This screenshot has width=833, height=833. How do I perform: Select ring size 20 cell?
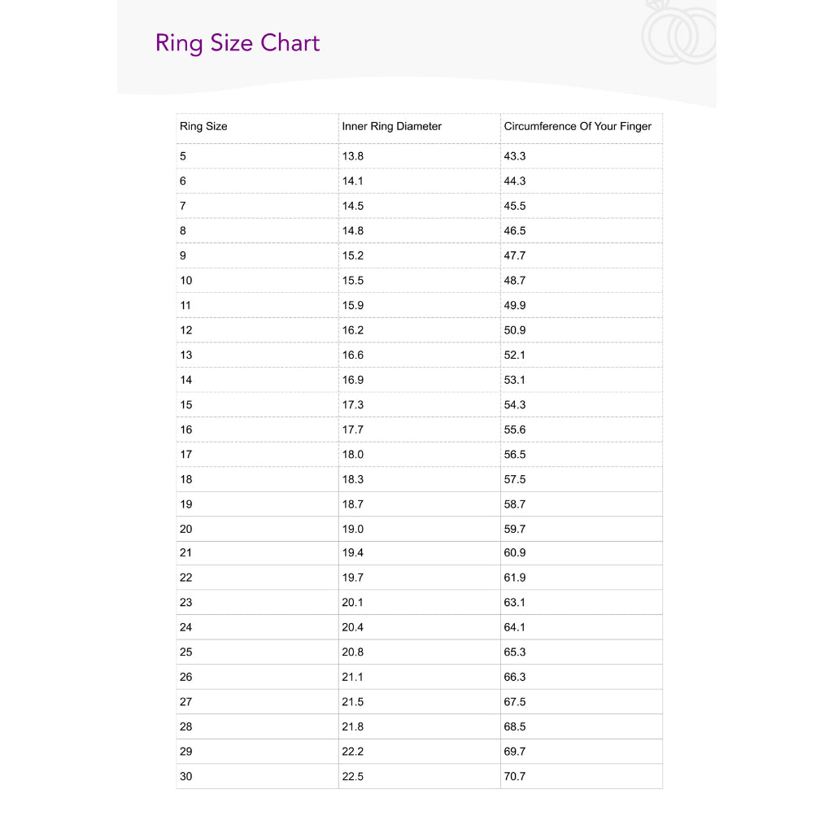186,529
